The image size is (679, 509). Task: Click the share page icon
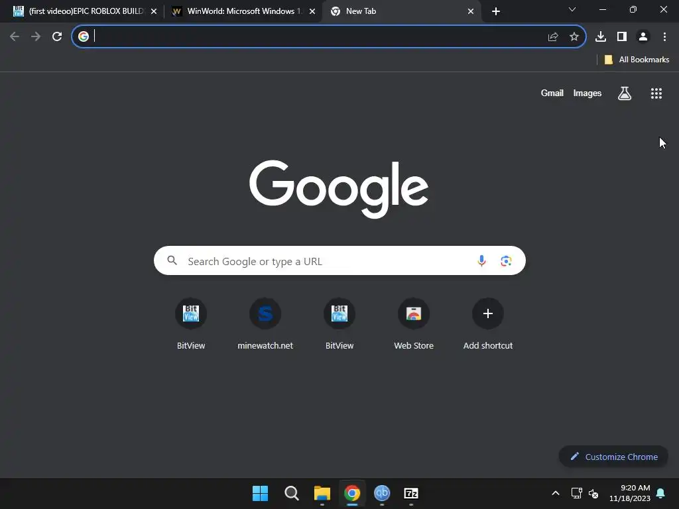(x=553, y=37)
